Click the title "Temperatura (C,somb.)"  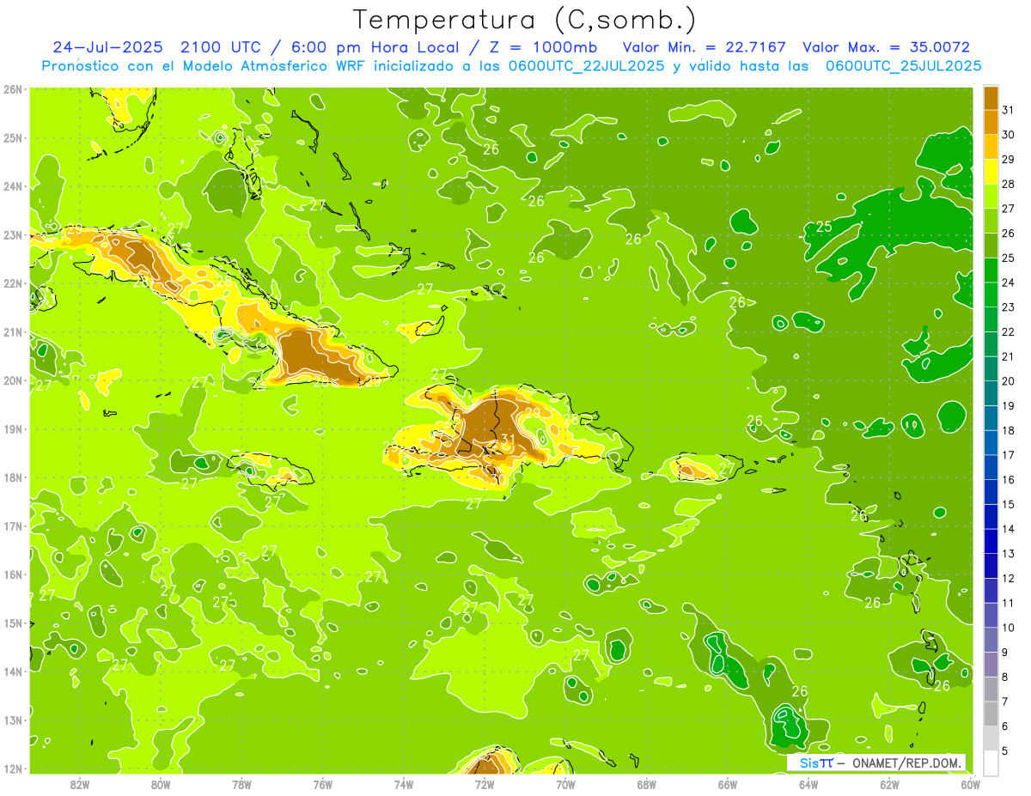pyautogui.click(x=525, y=21)
